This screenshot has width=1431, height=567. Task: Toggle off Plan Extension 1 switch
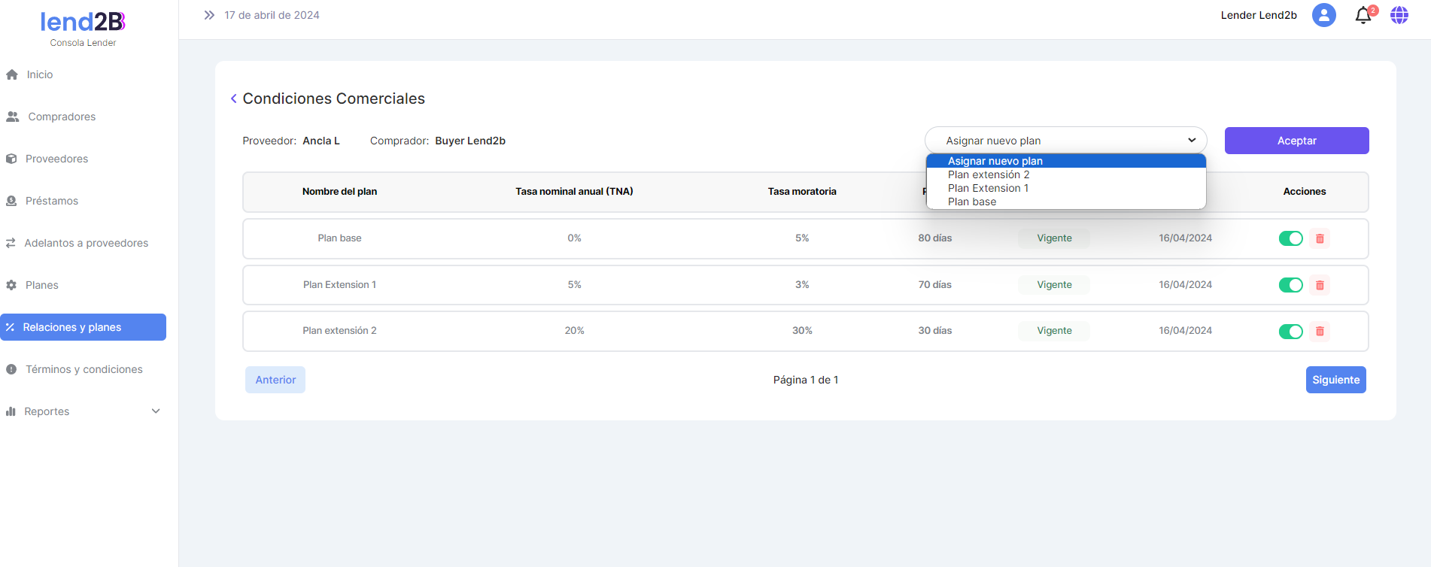1290,285
